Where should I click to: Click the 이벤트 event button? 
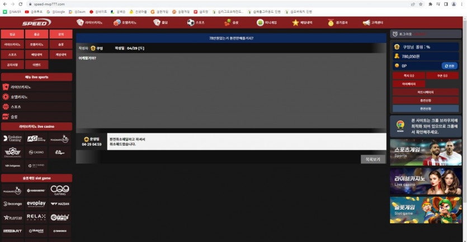(x=37, y=65)
